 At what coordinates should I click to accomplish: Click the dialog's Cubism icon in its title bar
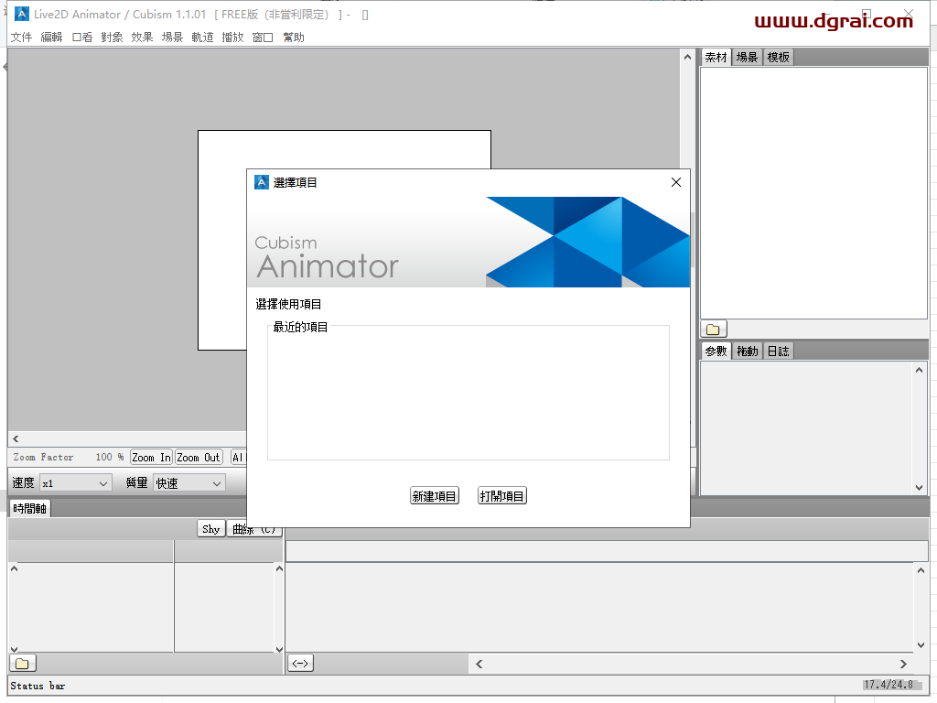coord(261,182)
